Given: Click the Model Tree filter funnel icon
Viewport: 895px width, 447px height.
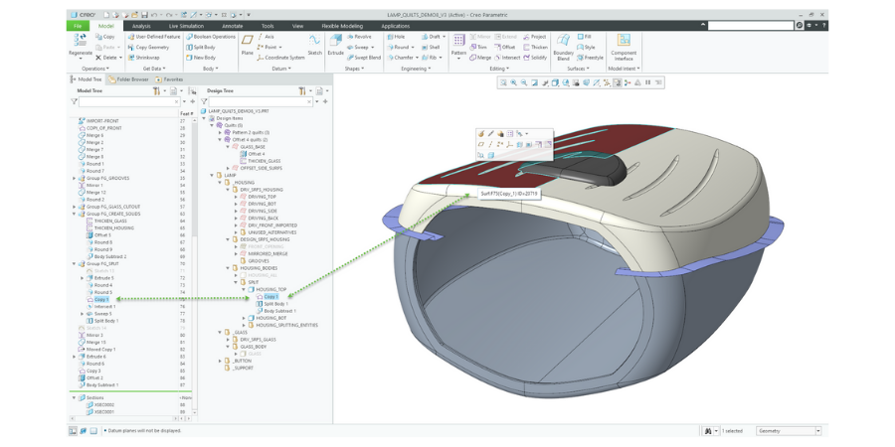Looking at the screenshot, I should pyautogui.click(x=75, y=101).
